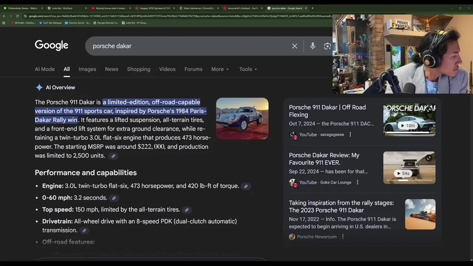Open the Porsche 911 Dakar image in AI Overview
473x266 pixels.
coord(242,119)
